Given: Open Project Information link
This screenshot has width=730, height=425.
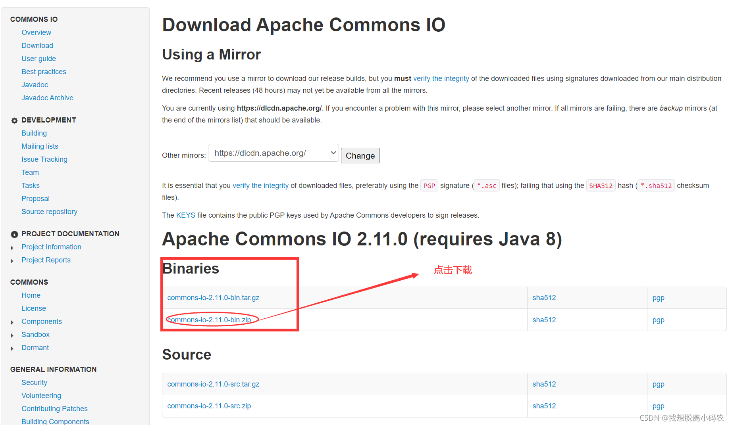Looking at the screenshot, I should point(51,247).
